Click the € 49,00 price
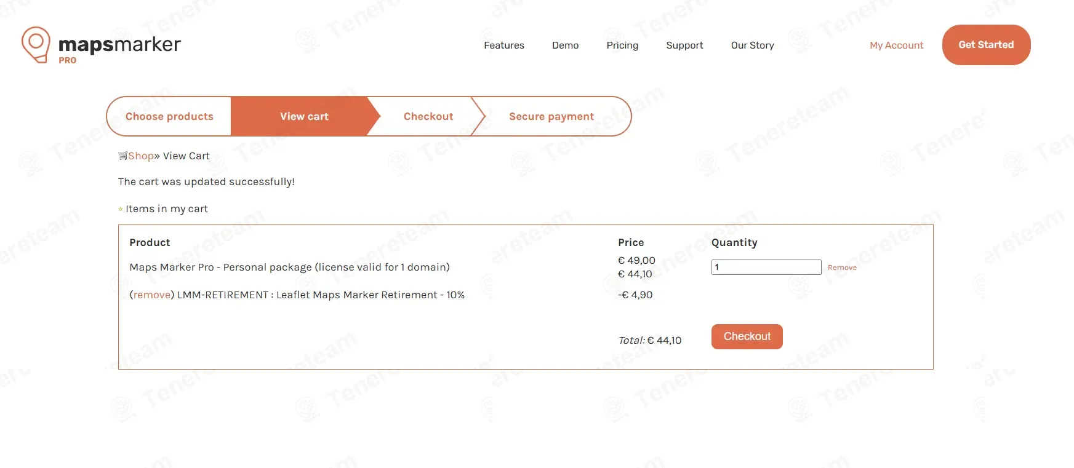Viewport: 1074px width, 468px height. point(636,260)
